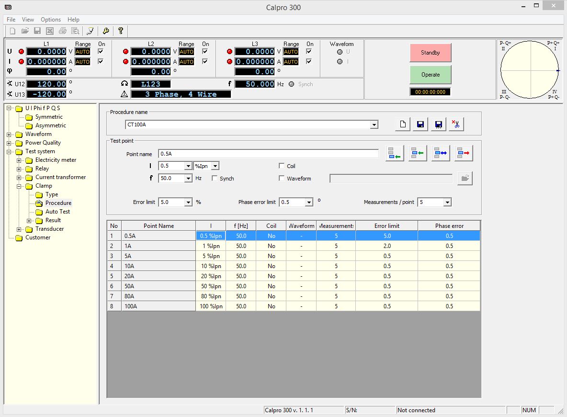The image size is (567, 417).
Task: Save the procedure with the floppy disk button
Action: 420,124
